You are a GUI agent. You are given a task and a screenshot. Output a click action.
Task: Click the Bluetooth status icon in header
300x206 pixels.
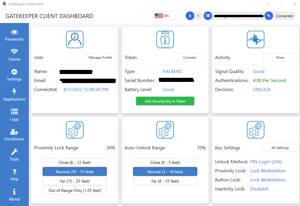[190, 16]
